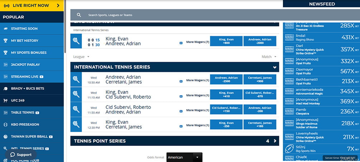The height and width of the screenshot is (162, 360).
Task: Bet on Andreev, Adrian at -200
Action: (260, 109)
